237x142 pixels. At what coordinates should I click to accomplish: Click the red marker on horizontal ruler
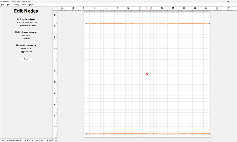[147, 8]
